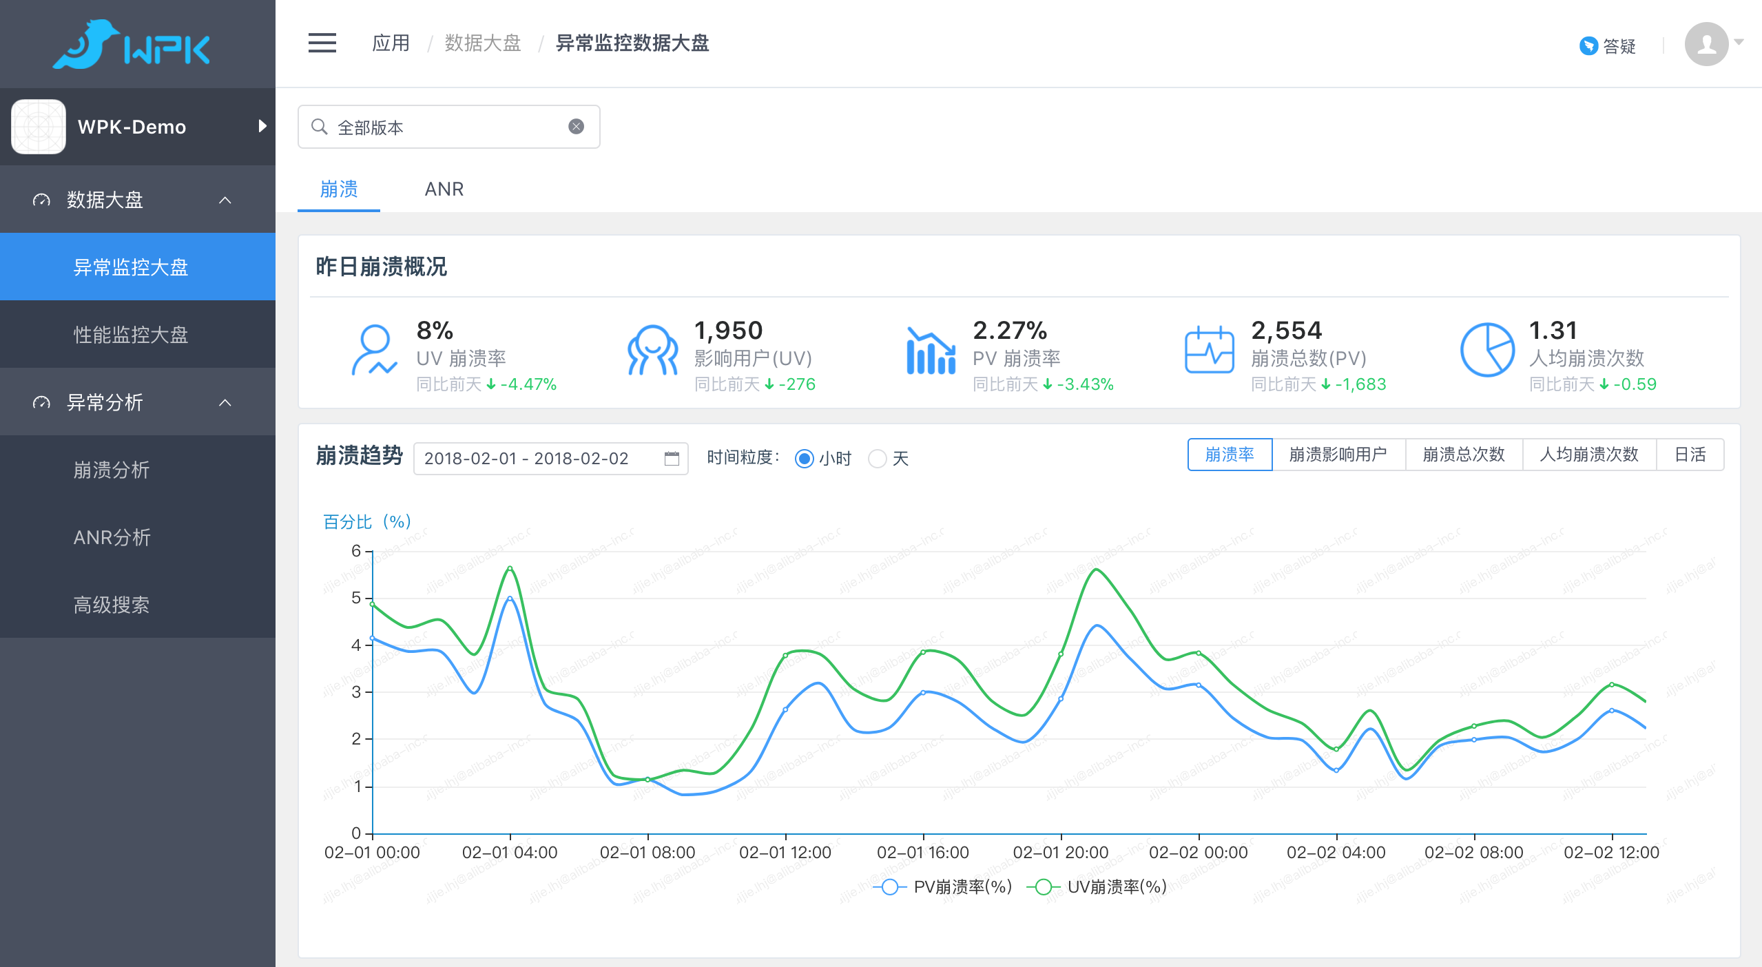Click the 答疑 help icon
Image resolution: width=1762 pixels, height=967 pixels.
point(1588,45)
